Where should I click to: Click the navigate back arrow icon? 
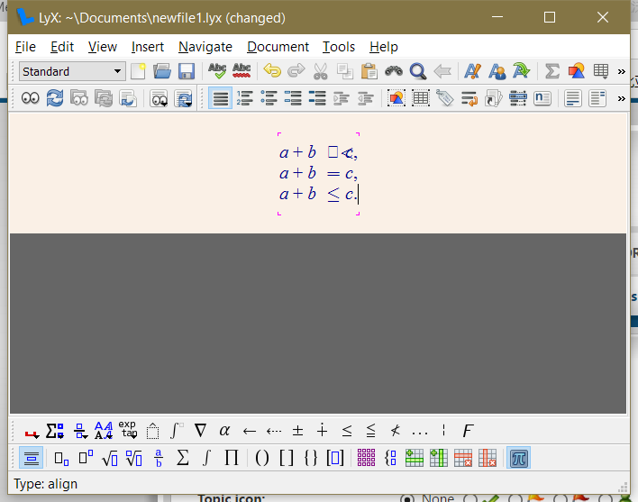pos(442,71)
